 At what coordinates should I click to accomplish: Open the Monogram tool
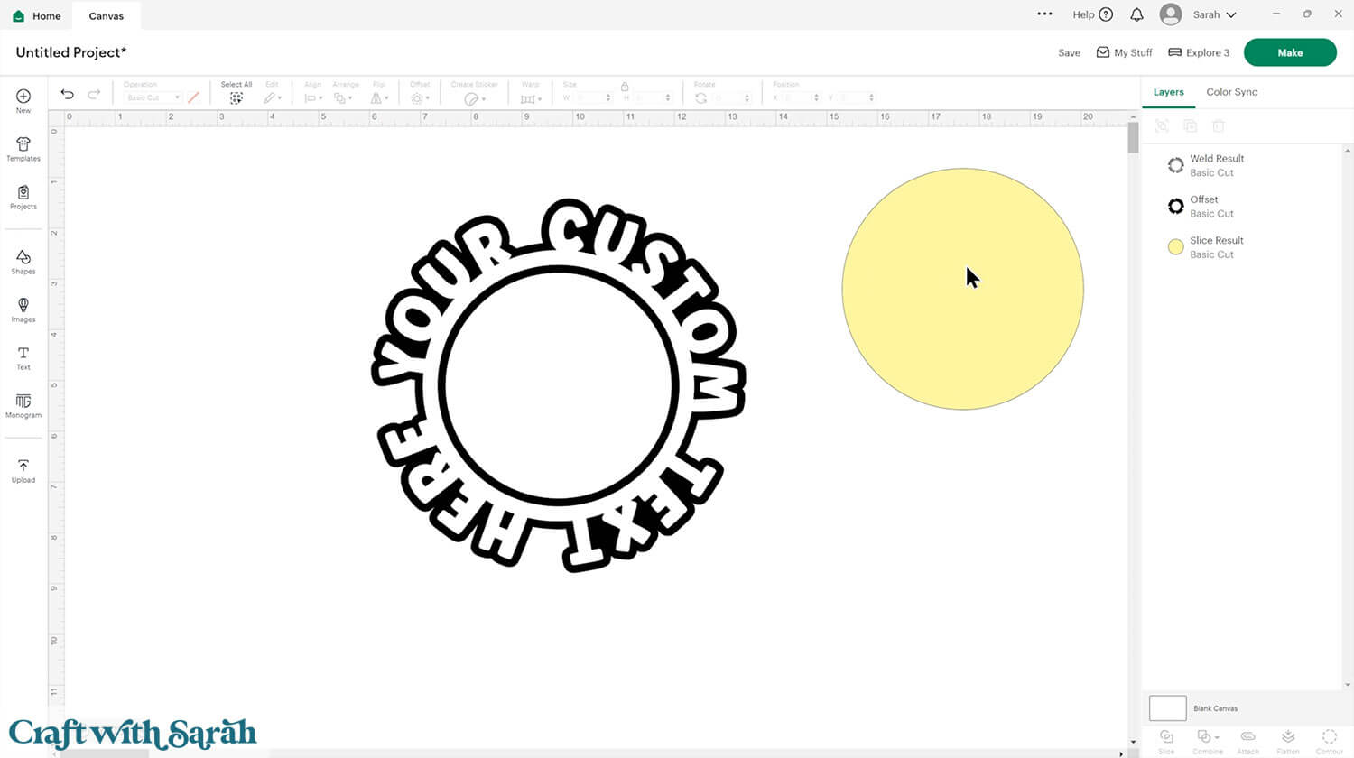(23, 405)
